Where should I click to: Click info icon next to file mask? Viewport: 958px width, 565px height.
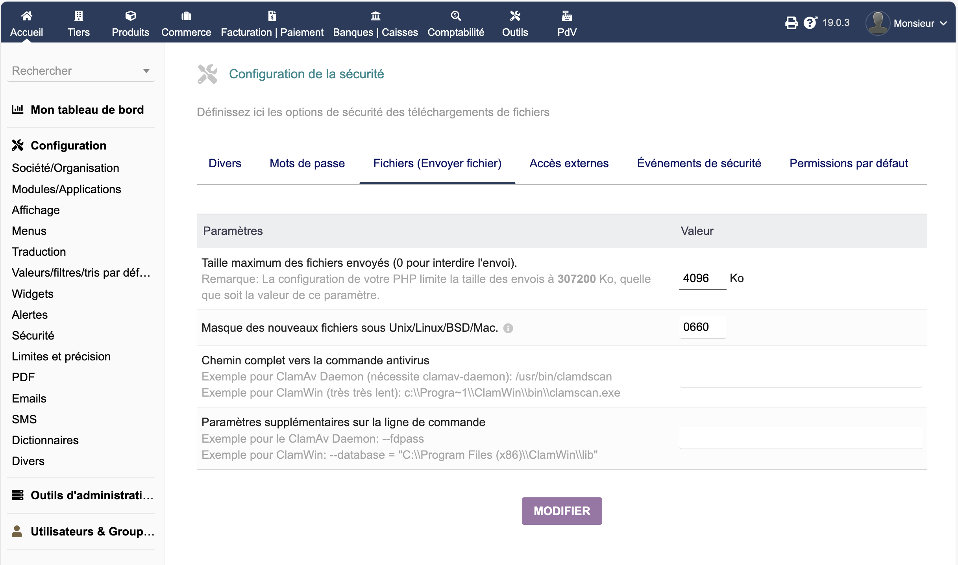[x=508, y=328]
